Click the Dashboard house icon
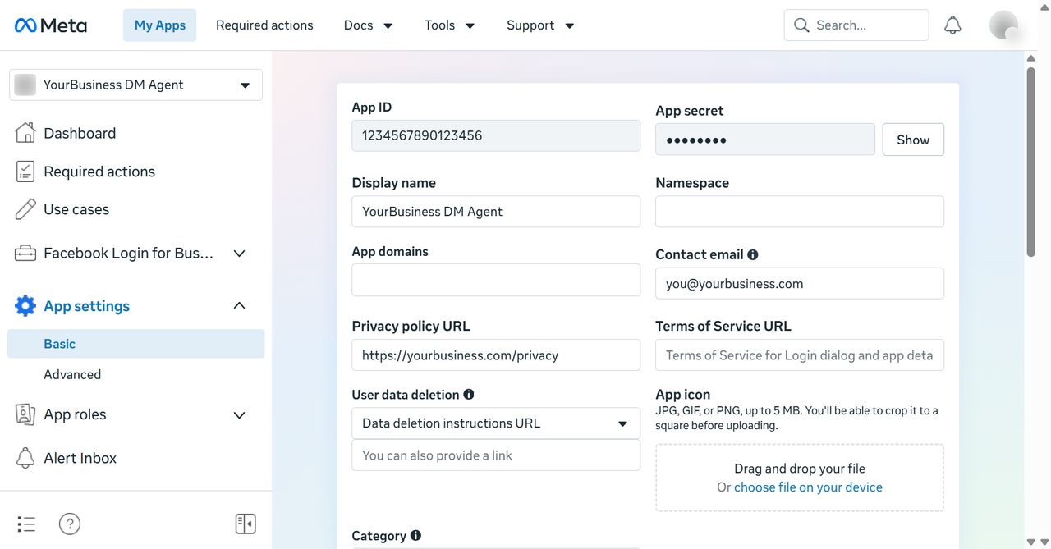Image resolution: width=1051 pixels, height=549 pixels. [x=25, y=133]
